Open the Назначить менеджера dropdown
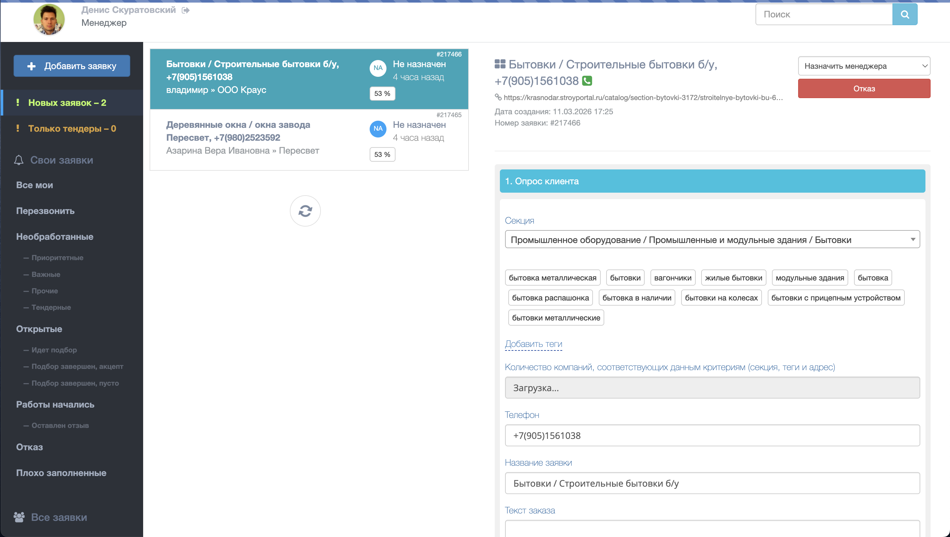This screenshot has width=950, height=537. click(x=864, y=66)
